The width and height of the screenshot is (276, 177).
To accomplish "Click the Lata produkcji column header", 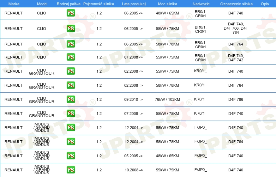I will (133, 3).
